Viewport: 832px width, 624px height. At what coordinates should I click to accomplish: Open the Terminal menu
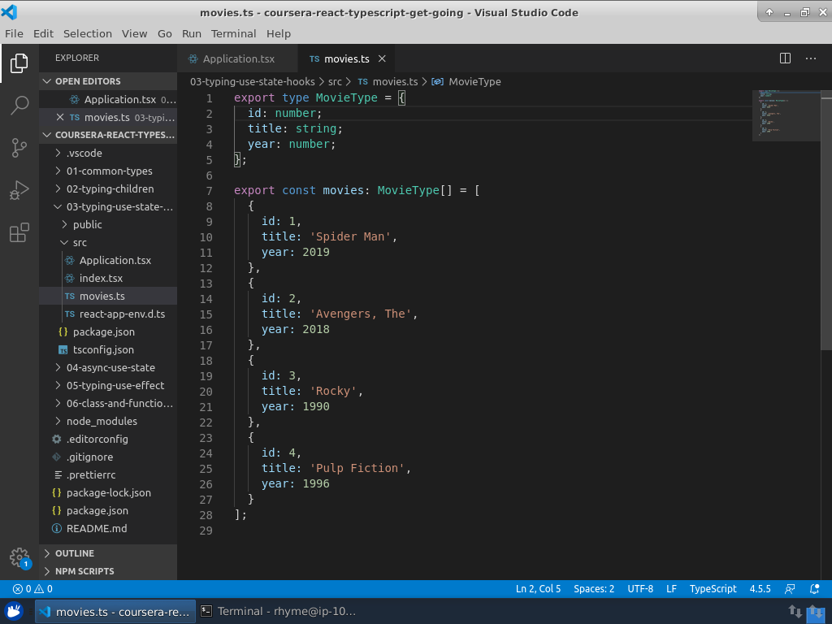pos(233,33)
